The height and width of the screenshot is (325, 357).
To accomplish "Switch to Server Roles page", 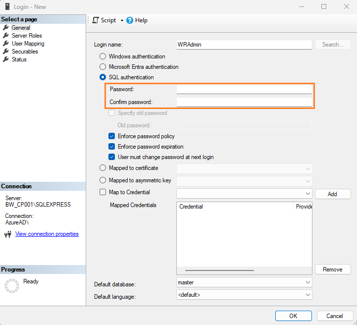I will coord(27,36).
